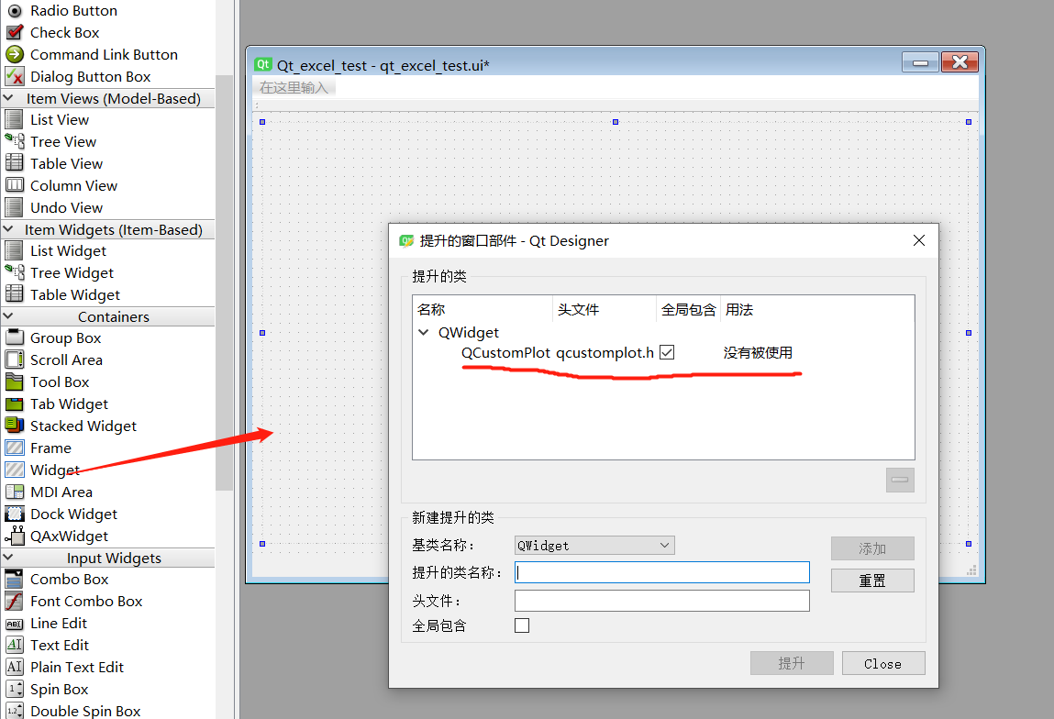Click the remove (minus) button under class list
The height and width of the screenshot is (719, 1054).
coord(900,480)
